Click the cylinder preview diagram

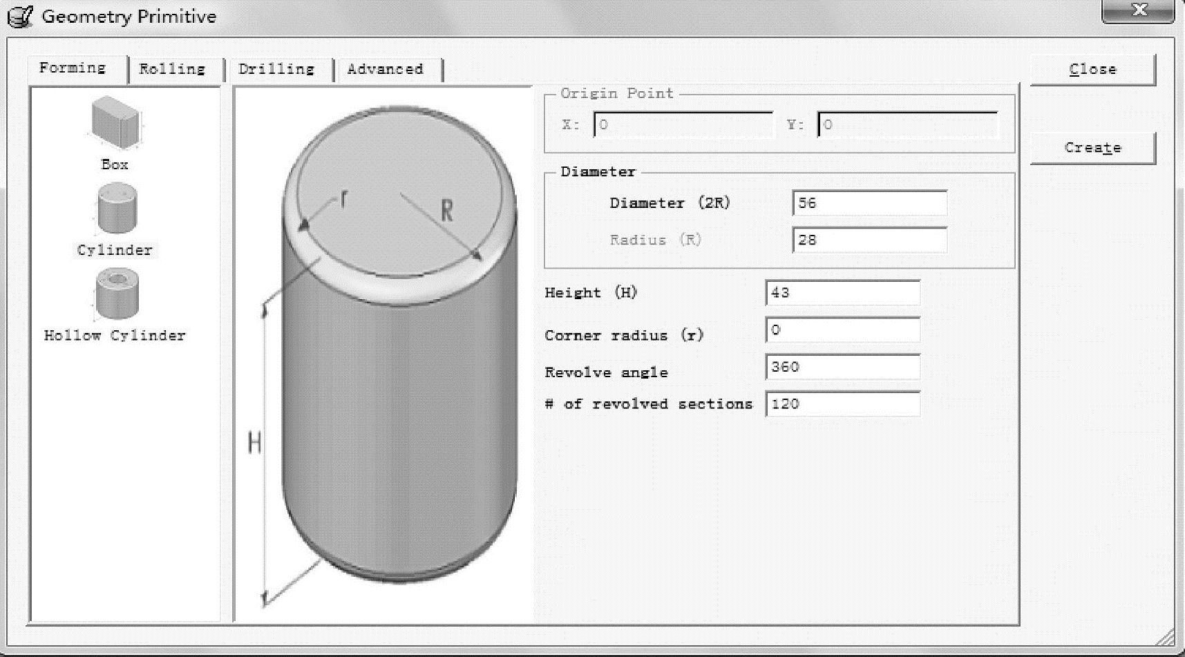point(384,354)
